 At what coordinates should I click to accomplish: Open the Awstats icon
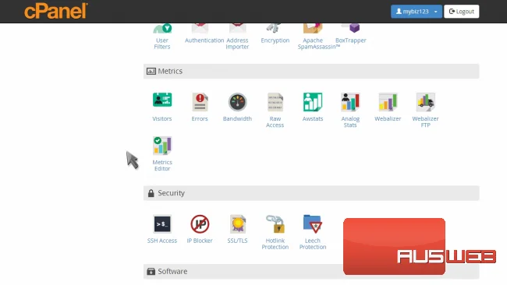coord(313,102)
